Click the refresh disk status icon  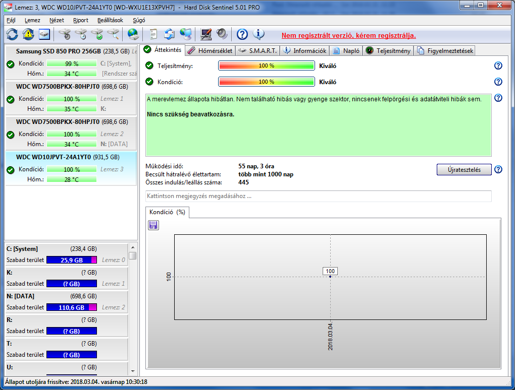[12, 34]
